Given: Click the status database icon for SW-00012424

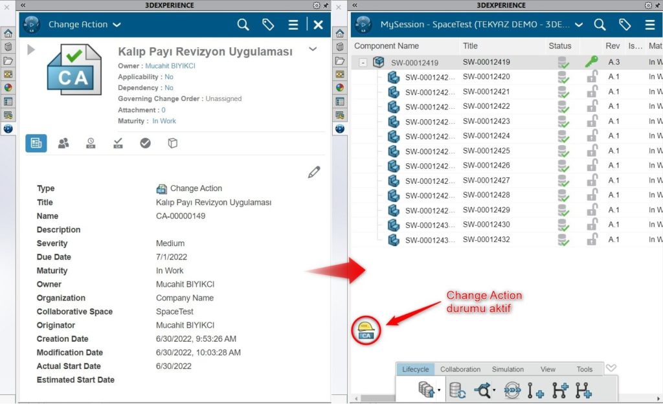Looking at the screenshot, I should (x=563, y=136).
